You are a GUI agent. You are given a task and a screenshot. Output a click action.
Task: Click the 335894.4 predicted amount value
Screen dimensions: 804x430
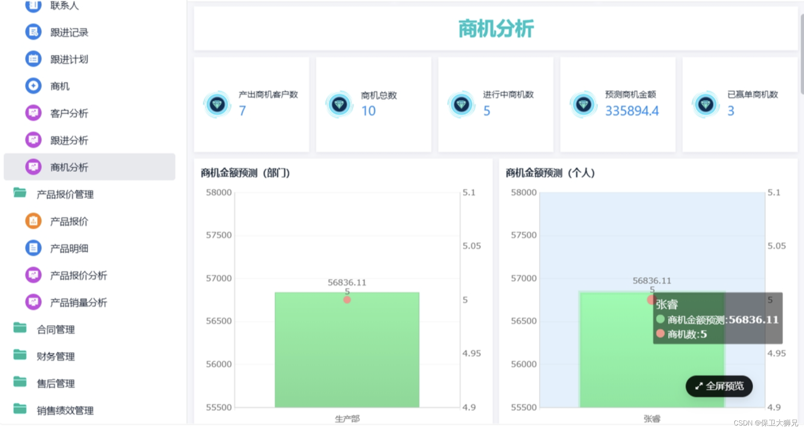click(x=632, y=111)
